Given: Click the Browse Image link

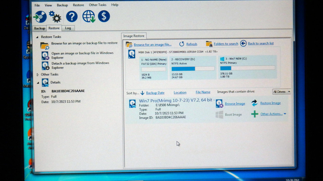Looking at the screenshot, I should point(235,104).
